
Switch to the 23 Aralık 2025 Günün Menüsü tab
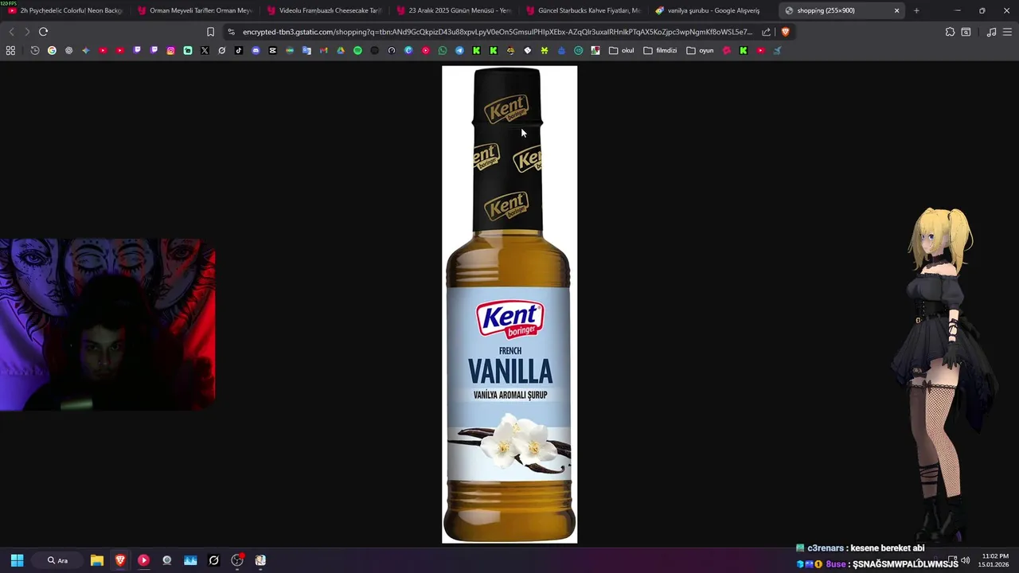[454, 10]
